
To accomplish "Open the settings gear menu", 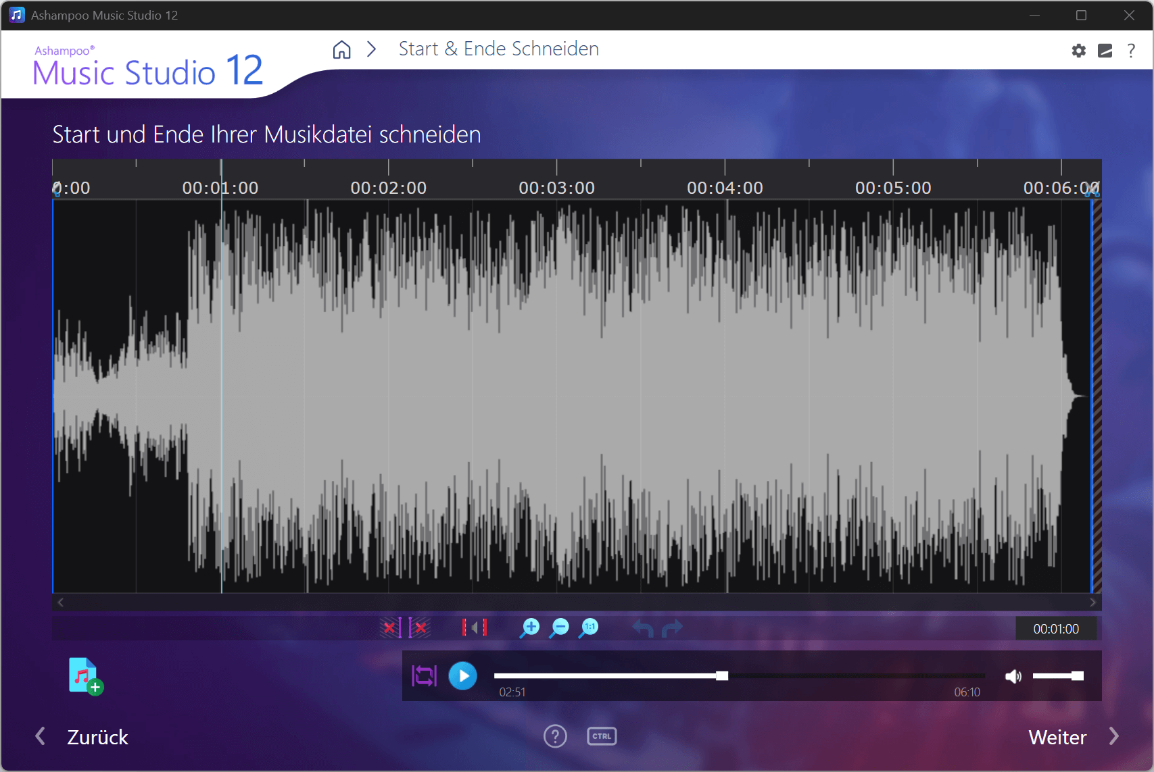I will pos(1079,51).
